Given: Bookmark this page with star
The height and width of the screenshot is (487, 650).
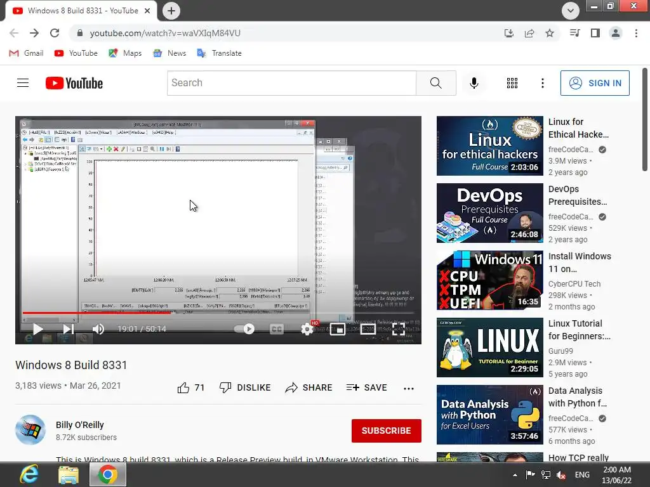Looking at the screenshot, I should (x=550, y=33).
